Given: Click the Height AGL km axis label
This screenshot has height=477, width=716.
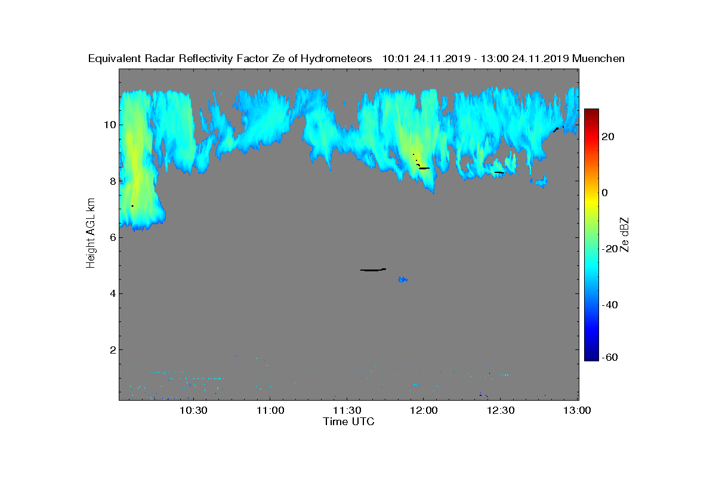Looking at the screenshot, I should [91, 234].
